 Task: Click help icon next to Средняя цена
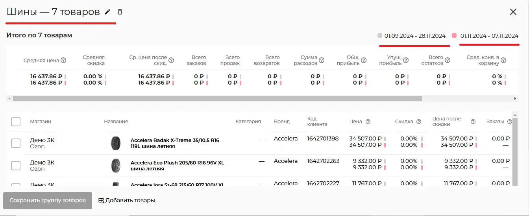pyautogui.click(x=63, y=61)
